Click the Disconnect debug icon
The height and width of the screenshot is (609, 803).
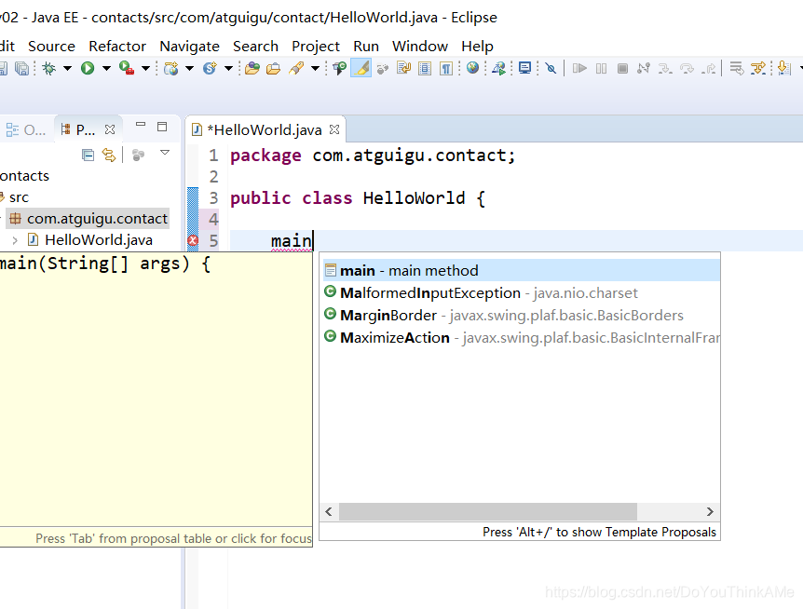pyautogui.click(x=644, y=68)
